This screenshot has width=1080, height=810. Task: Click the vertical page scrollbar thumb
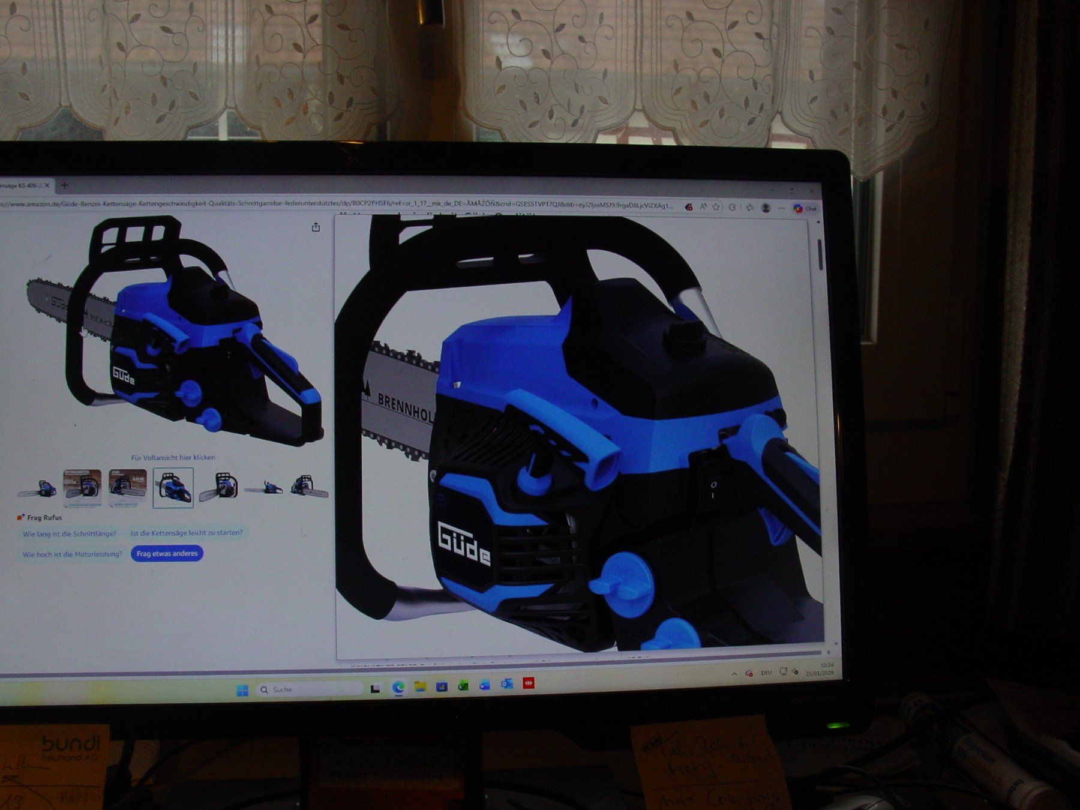click(820, 255)
